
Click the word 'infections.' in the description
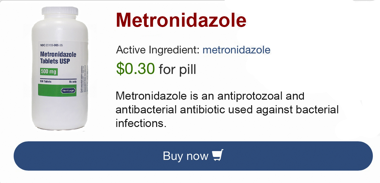(141, 123)
